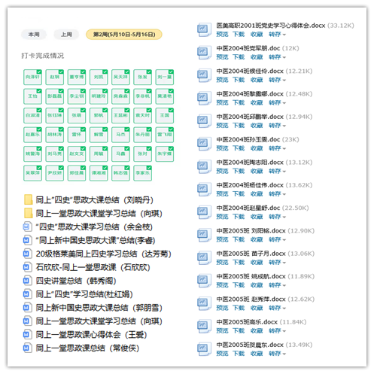Select the highlighted 第2周(5月10日-5月16日) pill
374x374 pixels.
(x=124, y=35)
